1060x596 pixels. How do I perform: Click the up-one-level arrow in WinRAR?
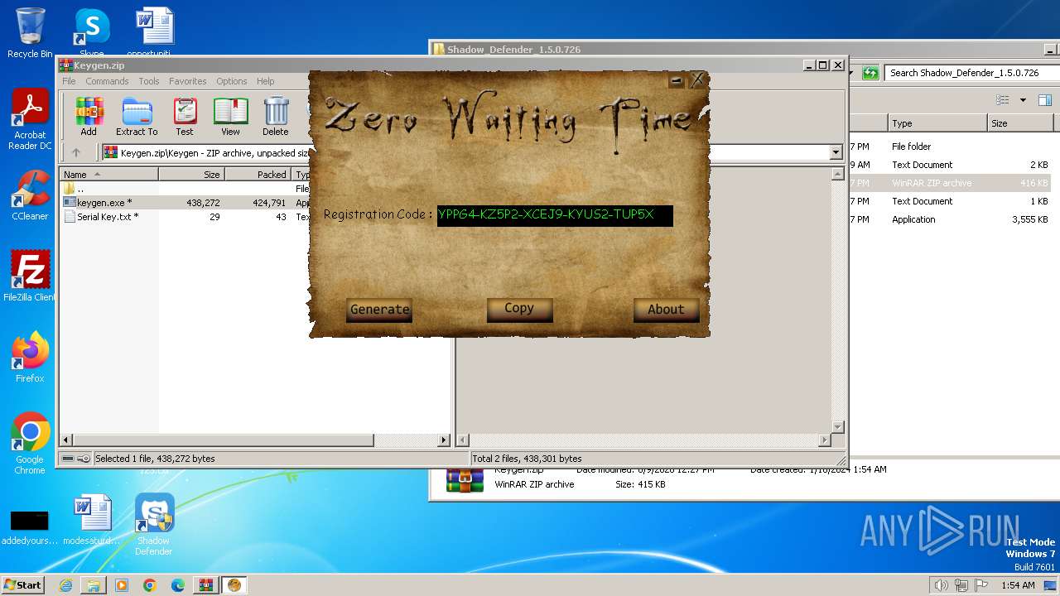tap(76, 152)
